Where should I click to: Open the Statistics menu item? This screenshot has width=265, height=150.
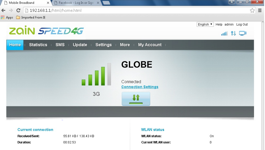pyautogui.click(x=38, y=45)
